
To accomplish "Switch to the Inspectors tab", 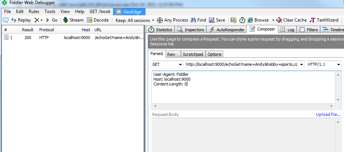I will [191, 30].
